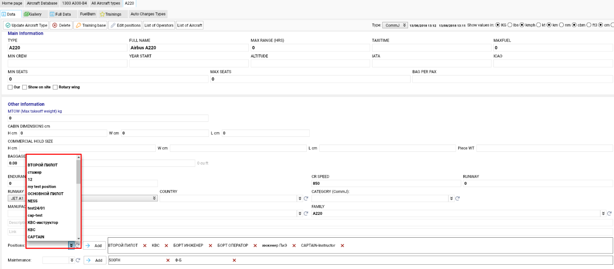
Task: Tick the Show on site checkbox
Action: click(24, 87)
